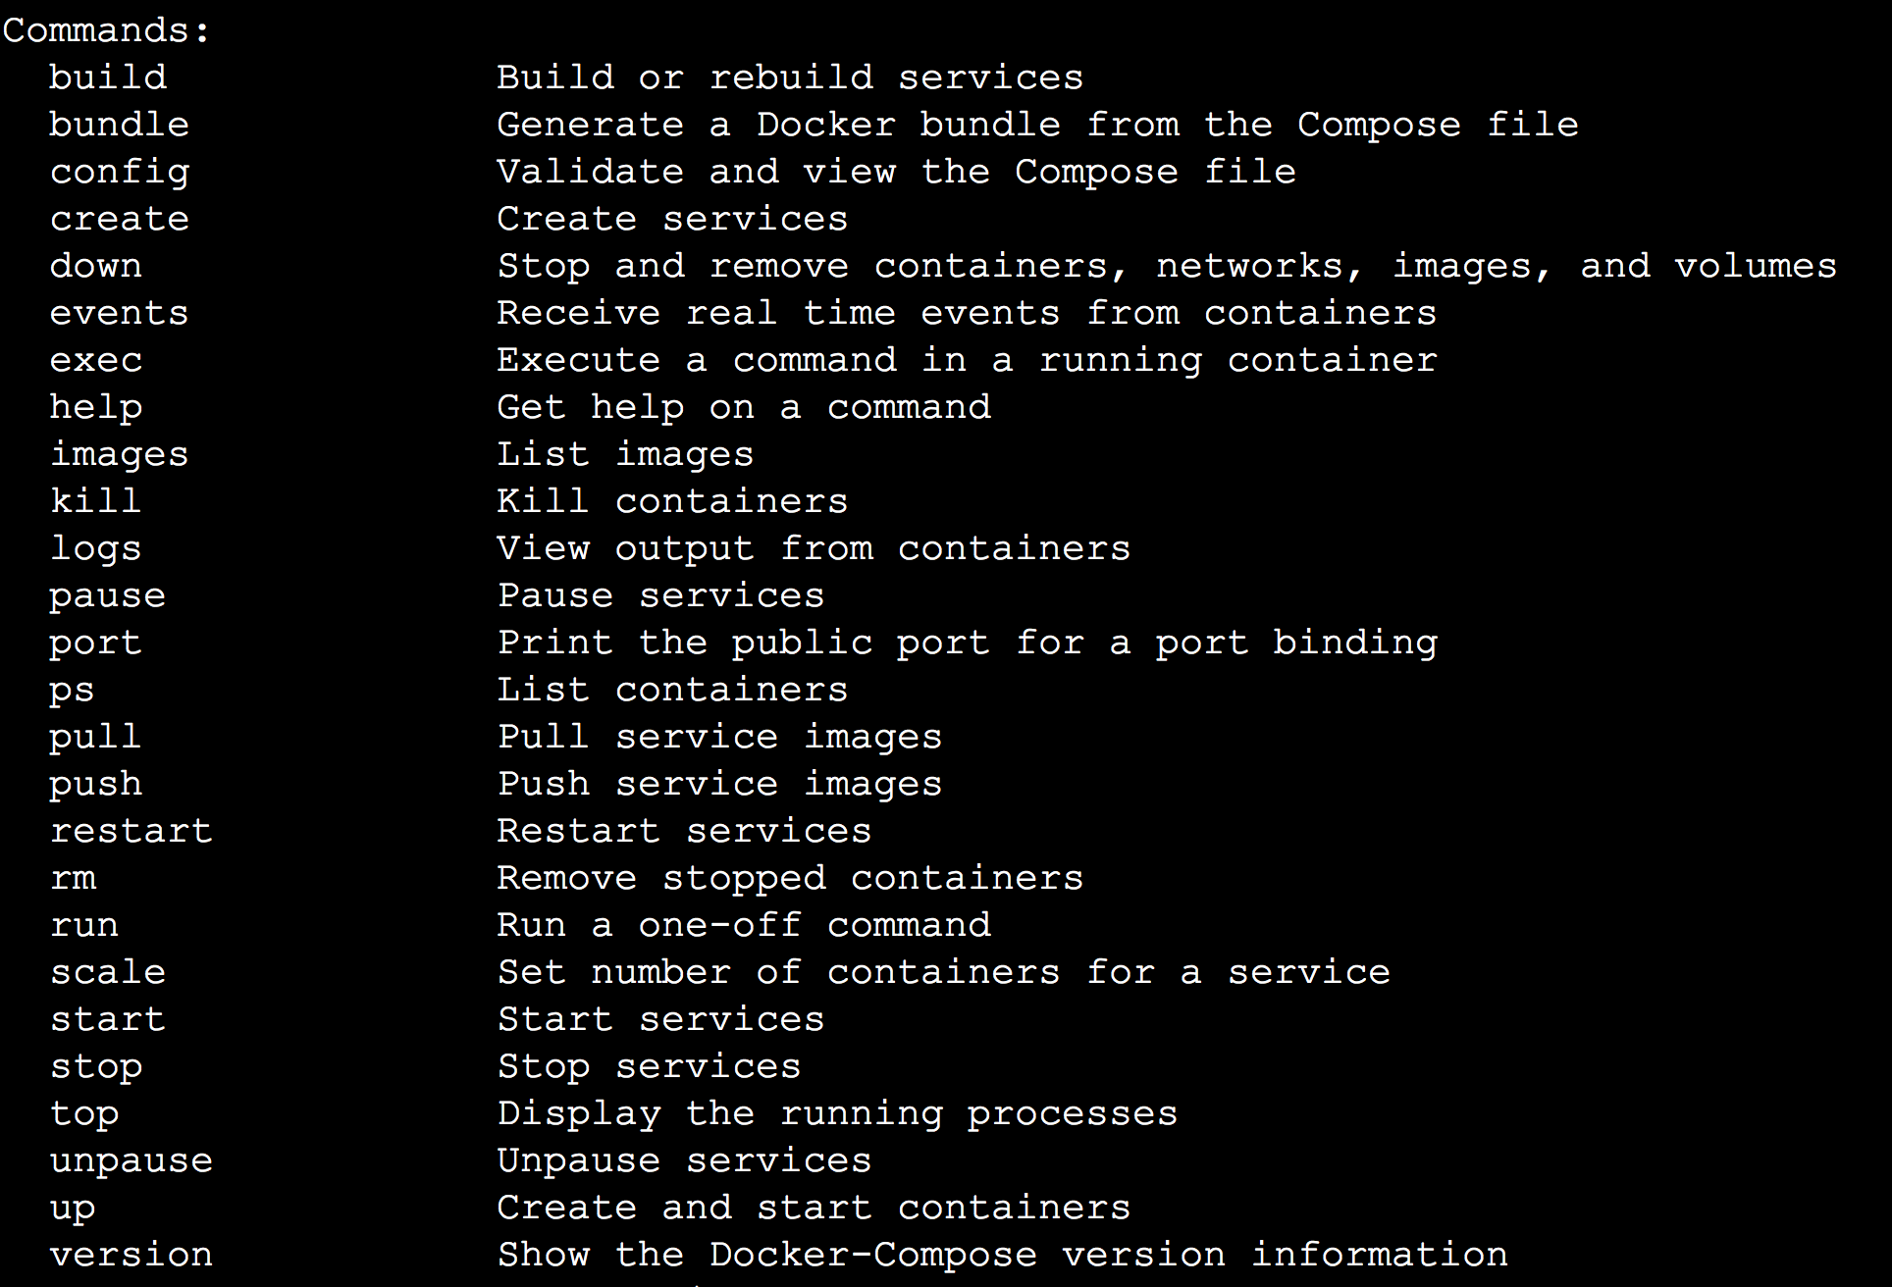Click the 'Commands:' heading text
1892x1287 pixels.
point(106,29)
